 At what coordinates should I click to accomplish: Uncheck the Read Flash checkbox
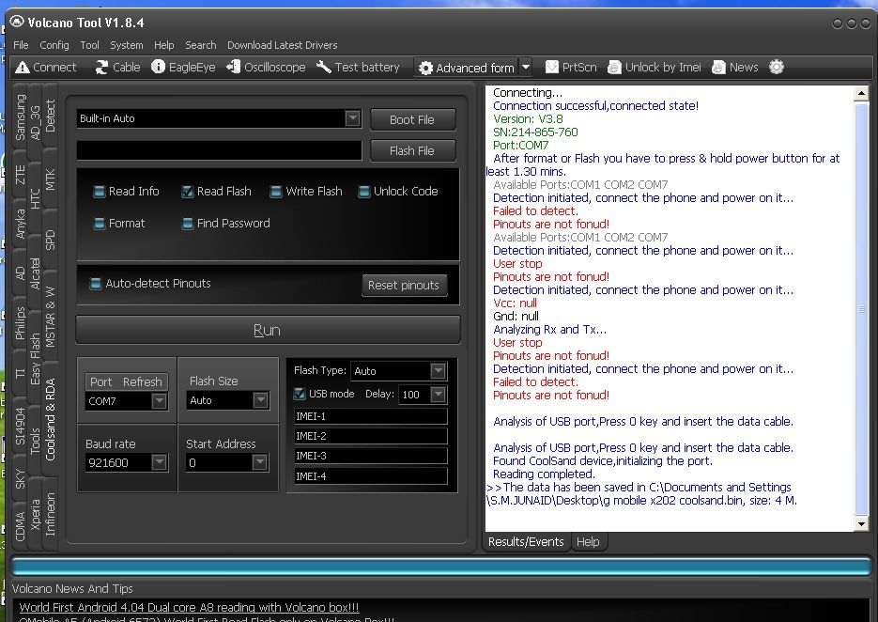coord(188,192)
